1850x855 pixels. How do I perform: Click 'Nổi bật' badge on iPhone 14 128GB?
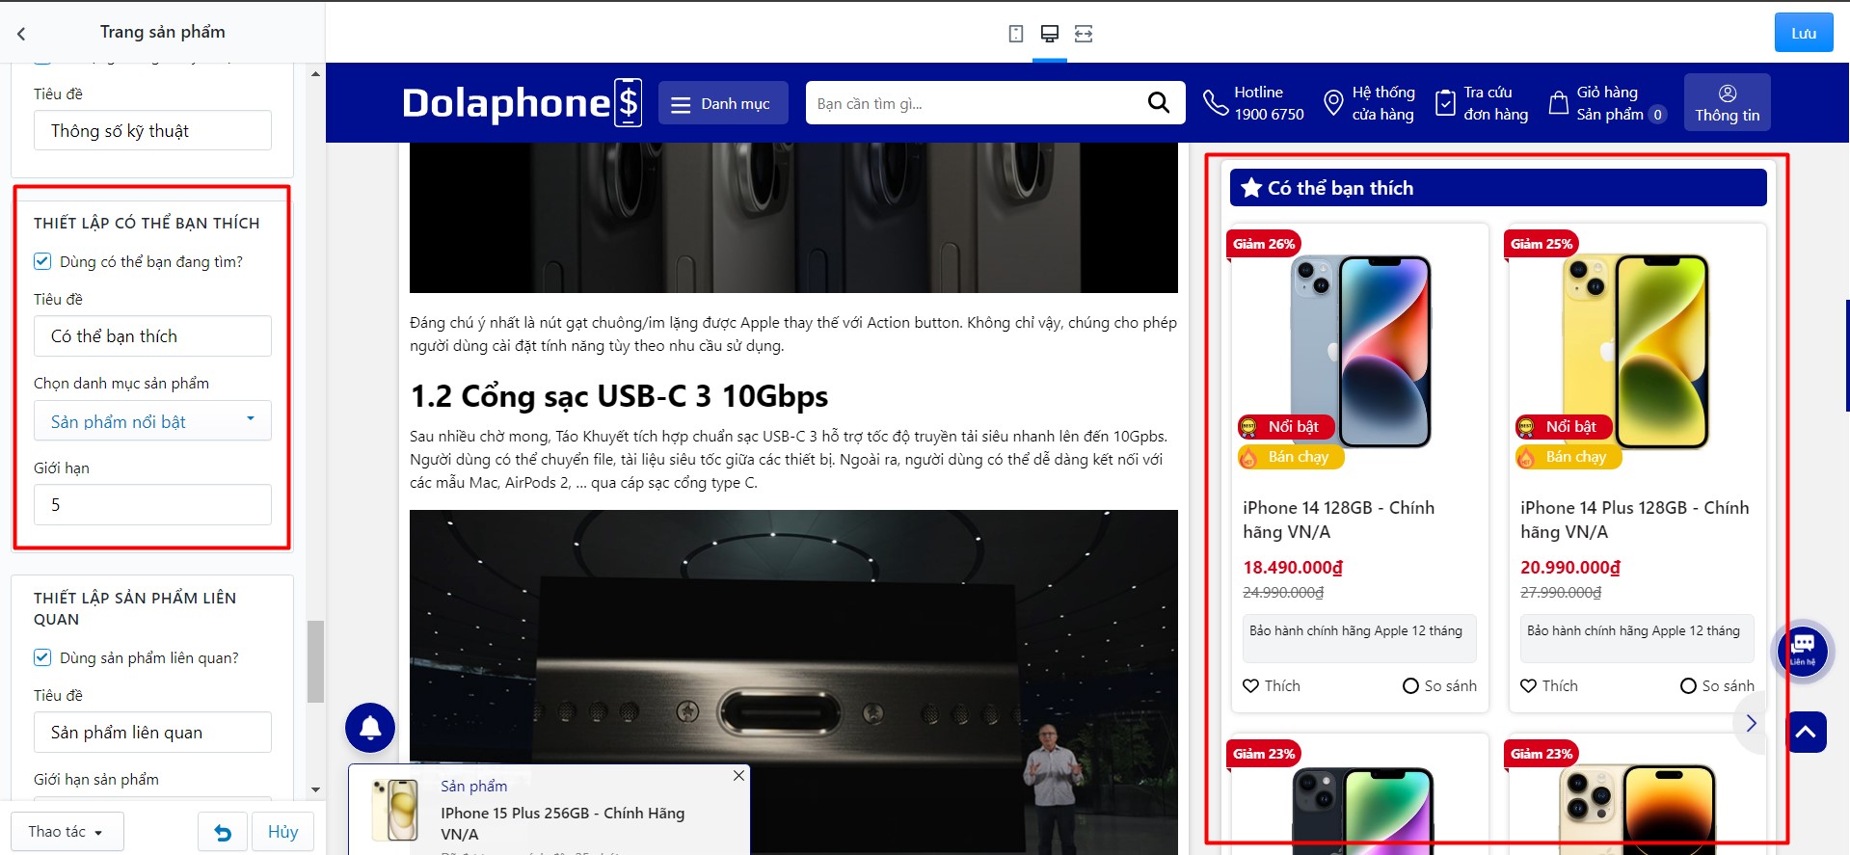coord(1285,427)
